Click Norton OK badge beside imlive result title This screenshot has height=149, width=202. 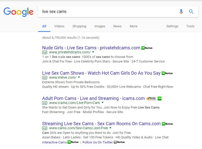pyautogui.click(x=167, y=73)
